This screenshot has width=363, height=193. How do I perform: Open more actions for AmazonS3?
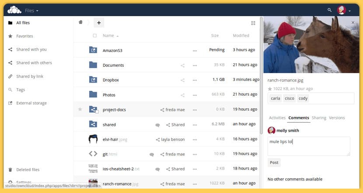(195, 51)
